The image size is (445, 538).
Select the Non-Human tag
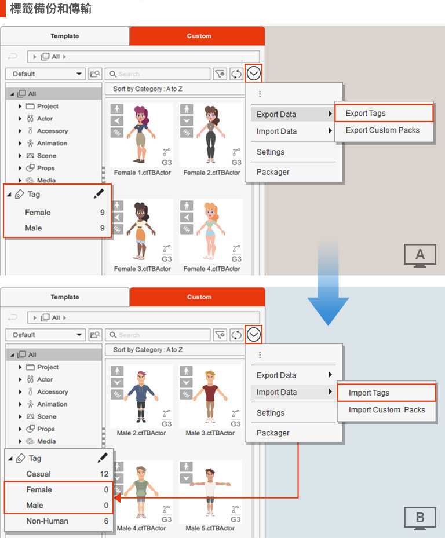(x=47, y=521)
